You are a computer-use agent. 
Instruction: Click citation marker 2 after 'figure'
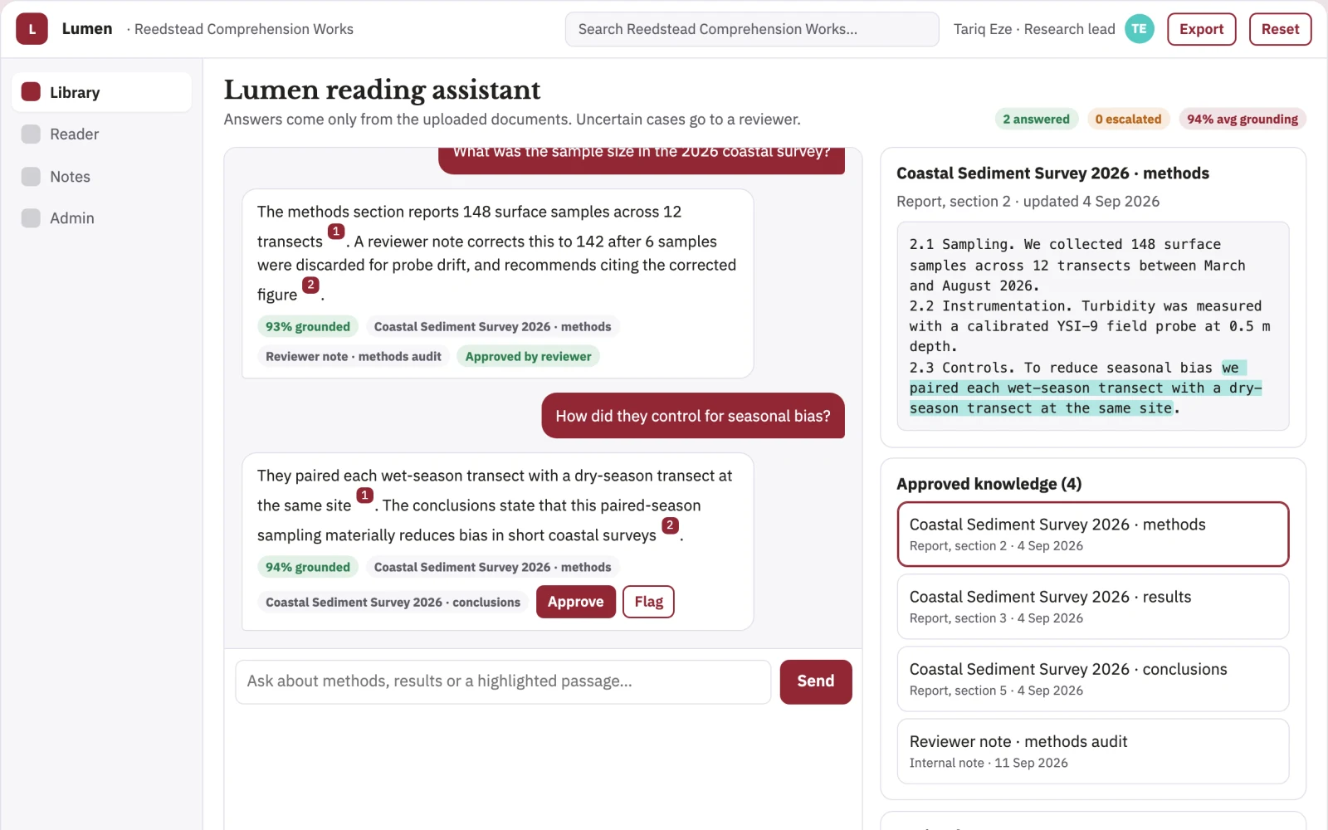[310, 285]
